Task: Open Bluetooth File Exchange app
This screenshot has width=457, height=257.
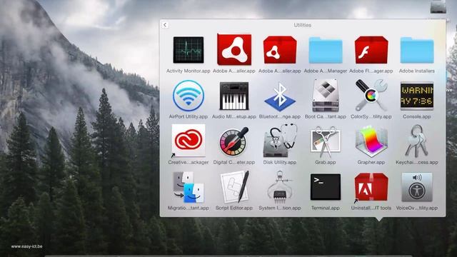Action: pos(280,97)
